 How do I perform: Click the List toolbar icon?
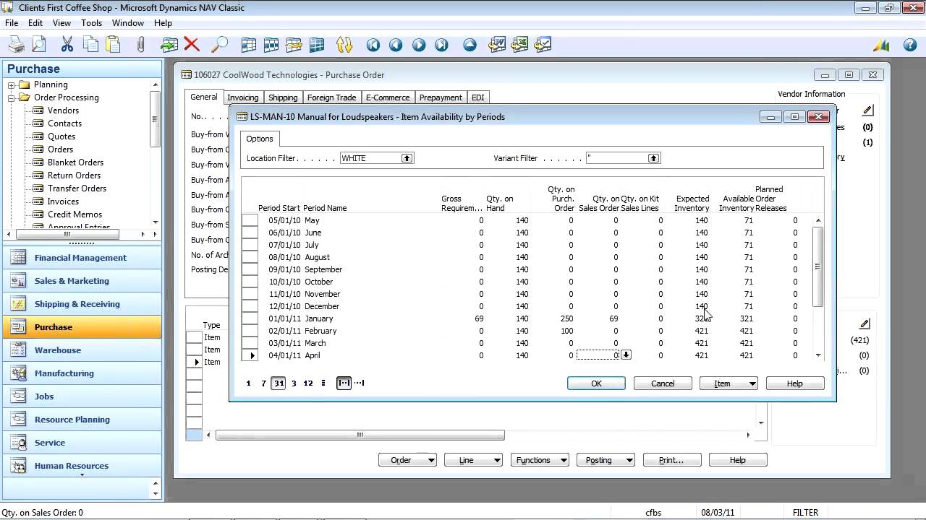coord(249,45)
